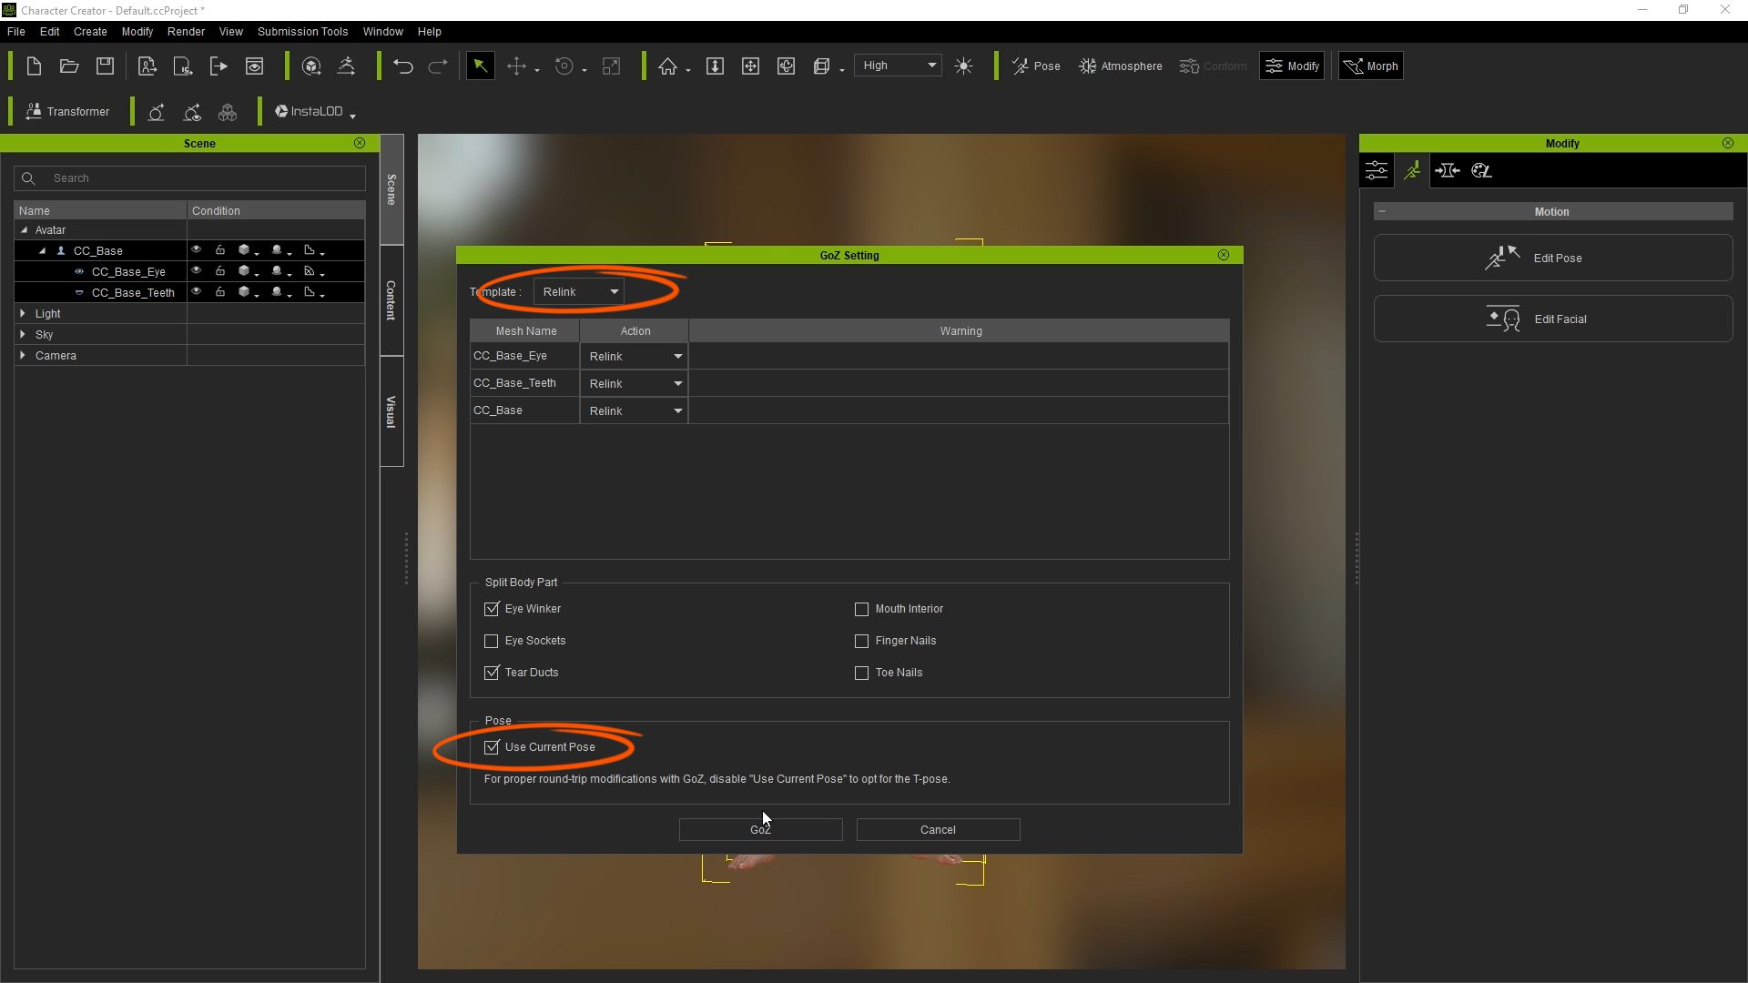Expand the Sky tree node
Viewport: 1748px width, 983px height.
coord(23,334)
